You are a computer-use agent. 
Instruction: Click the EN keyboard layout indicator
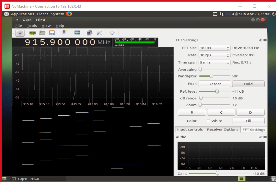[x=228, y=14]
